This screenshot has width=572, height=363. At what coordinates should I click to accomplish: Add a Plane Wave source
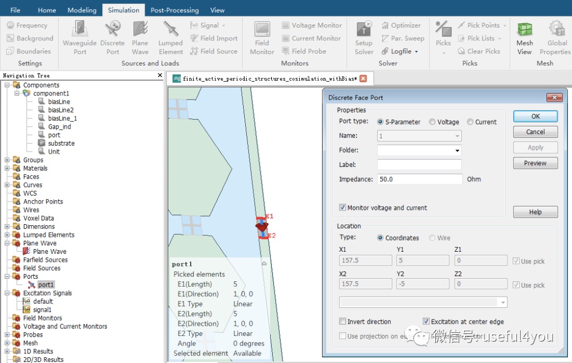pyautogui.click(x=140, y=38)
